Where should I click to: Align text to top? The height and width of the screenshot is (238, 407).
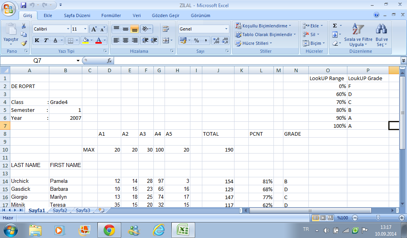pyautogui.click(x=116, y=29)
